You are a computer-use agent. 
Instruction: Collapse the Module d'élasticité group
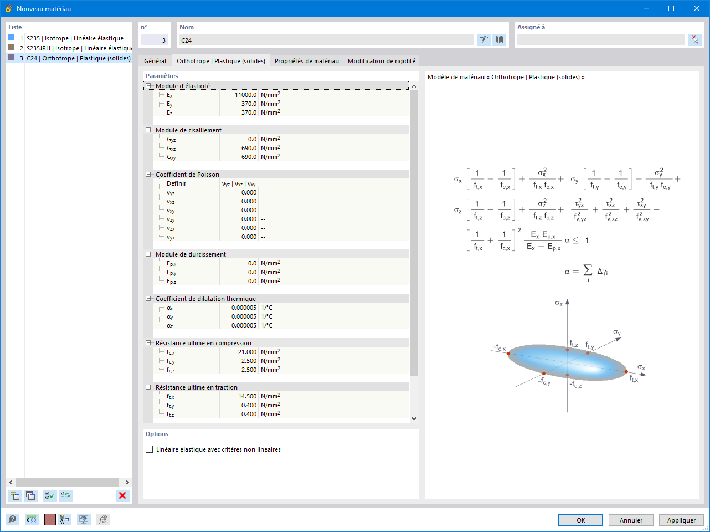click(x=148, y=86)
